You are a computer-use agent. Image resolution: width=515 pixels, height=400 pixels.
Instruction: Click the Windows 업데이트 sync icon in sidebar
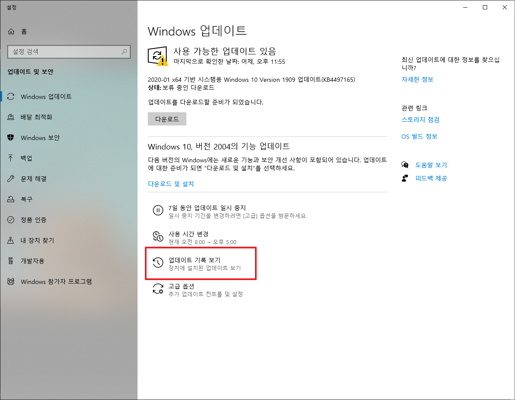point(11,97)
